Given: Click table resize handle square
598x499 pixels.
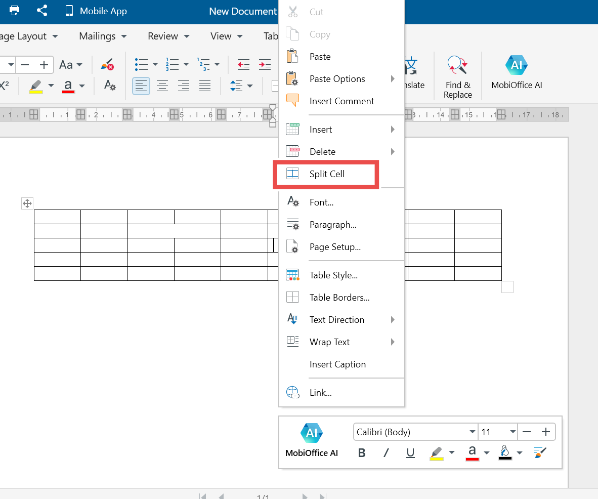Looking at the screenshot, I should 507,287.
